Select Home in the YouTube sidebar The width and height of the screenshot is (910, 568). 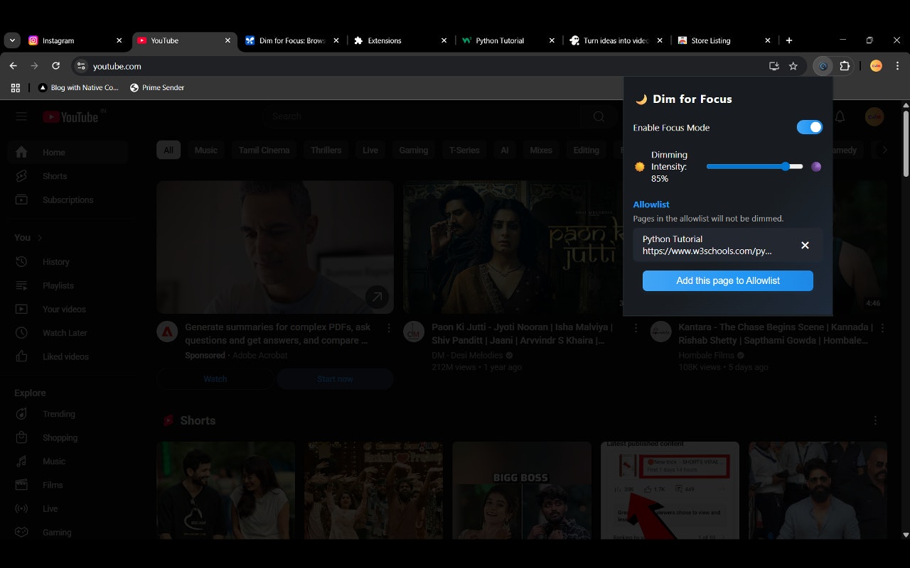coord(68,152)
